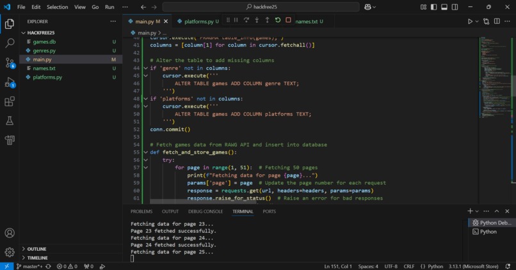The height and width of the screenshot is (270, 516).
Task: Click the debug Step Over button
Action: click(246, 20)
